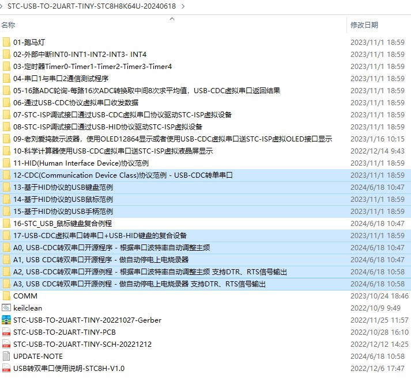
Task: Click the folder icon of 06-通过USB-CDC协议虚拟串口收发数据
Action: (6, 102)
